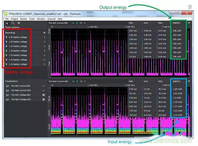Image resolution: width=198 pixels, height=146 pixels.
Task: Activate the magnifier zoom tool
Action: pos(13,23)
